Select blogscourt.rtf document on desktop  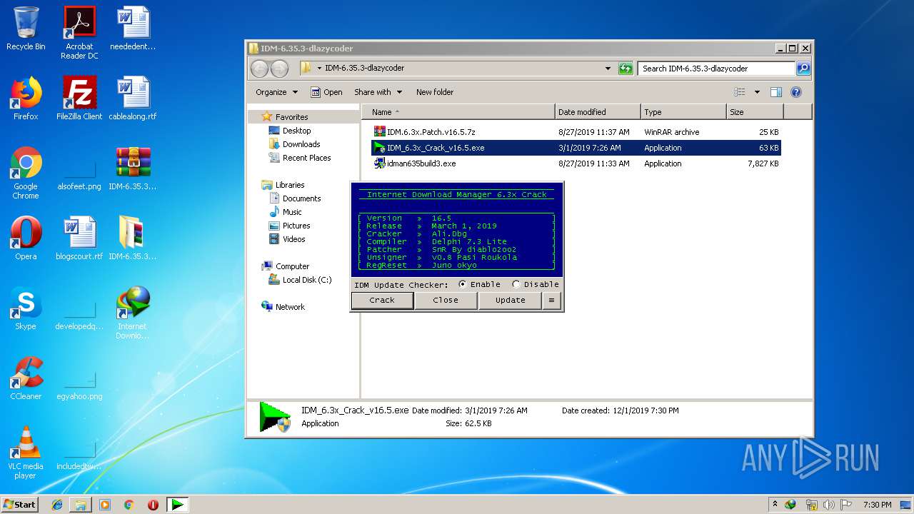click(79, 238)
